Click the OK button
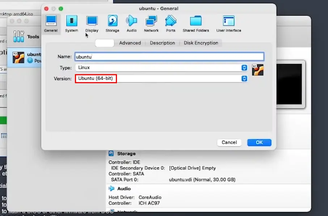Screen dimensions: 328x216 pyautogui.click(x=259, y=143)
